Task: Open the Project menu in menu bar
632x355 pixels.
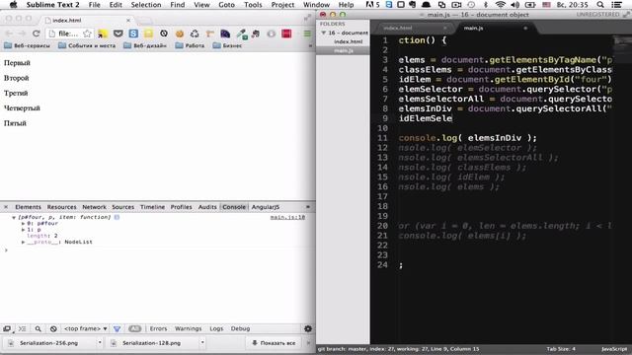Action: tap(282, 5)
